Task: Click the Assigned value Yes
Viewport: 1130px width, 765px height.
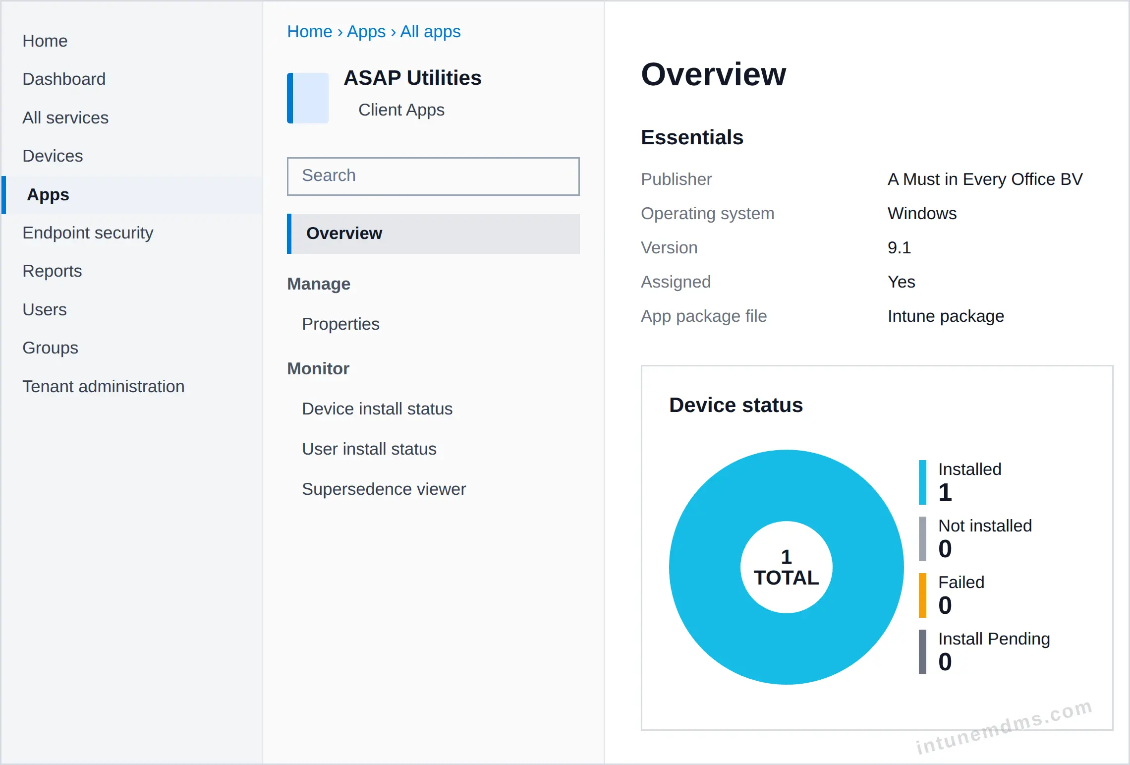Action: point(901,282)
